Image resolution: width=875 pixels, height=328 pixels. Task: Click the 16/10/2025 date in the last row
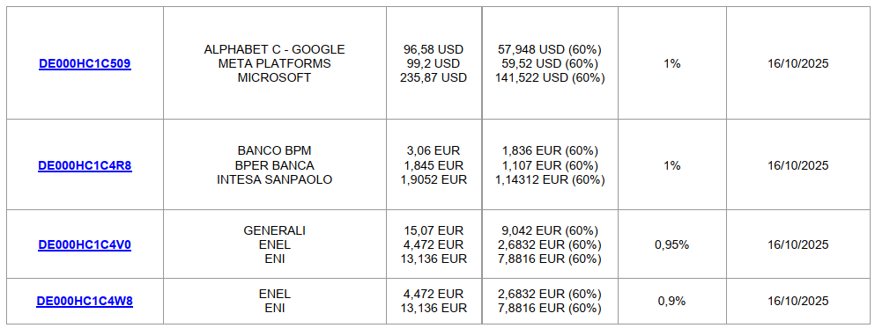tap(798, 302)
